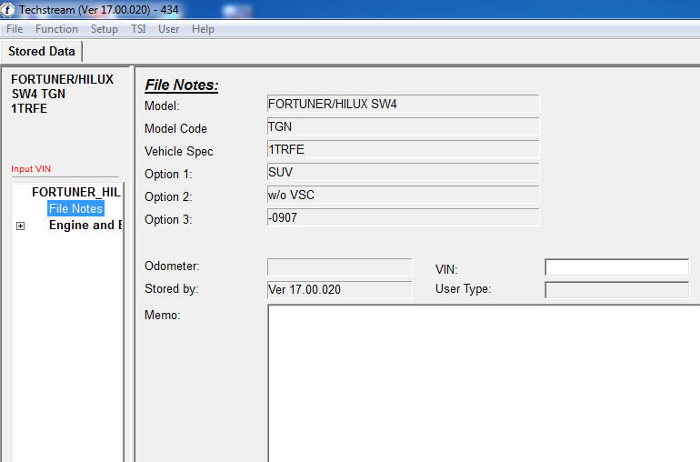Click the File Notes: heading
700x462 pixels.
(x=182, y=85)
